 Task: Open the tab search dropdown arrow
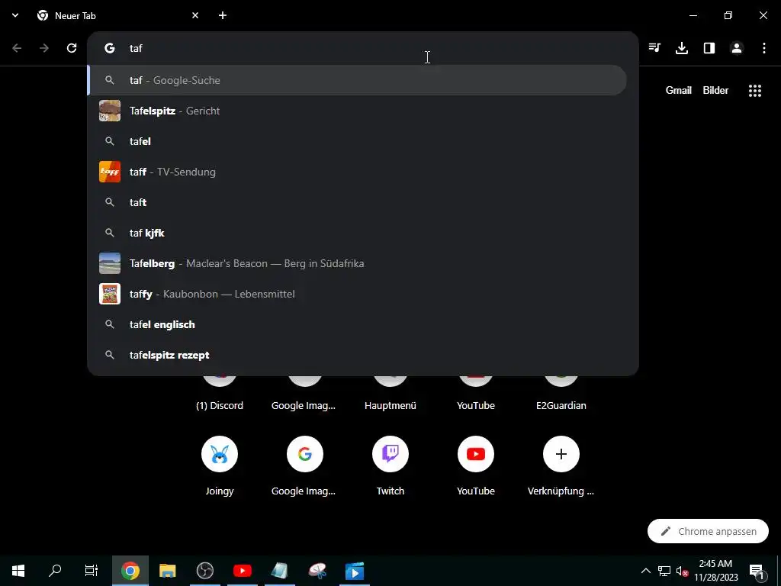15,15
